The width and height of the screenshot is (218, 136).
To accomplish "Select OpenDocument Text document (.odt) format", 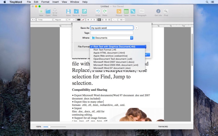I will click(x=117, y=59).
